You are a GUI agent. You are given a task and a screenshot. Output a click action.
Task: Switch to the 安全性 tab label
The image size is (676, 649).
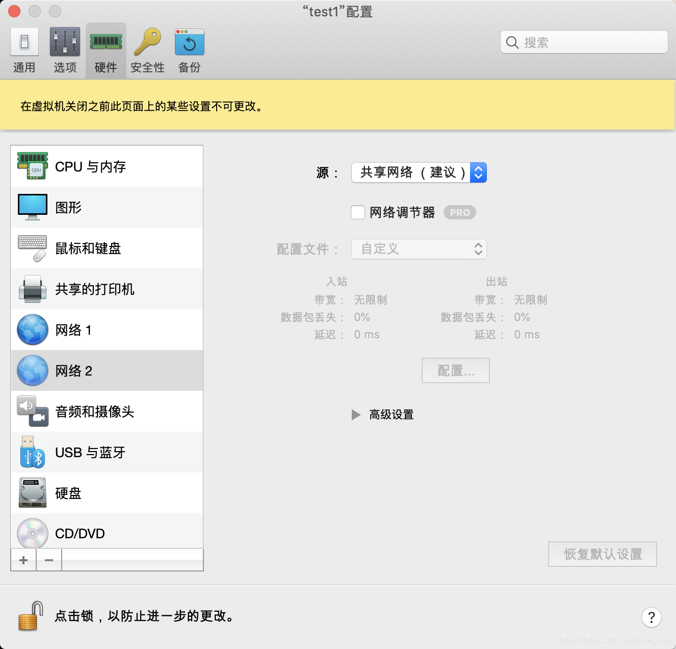tap(147, 67)
